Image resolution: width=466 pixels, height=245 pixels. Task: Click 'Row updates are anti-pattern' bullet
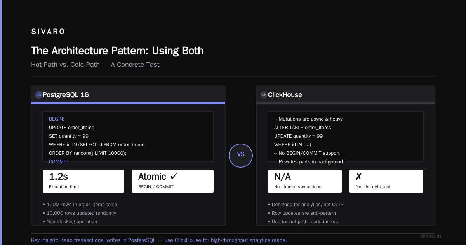click(302, 213)
